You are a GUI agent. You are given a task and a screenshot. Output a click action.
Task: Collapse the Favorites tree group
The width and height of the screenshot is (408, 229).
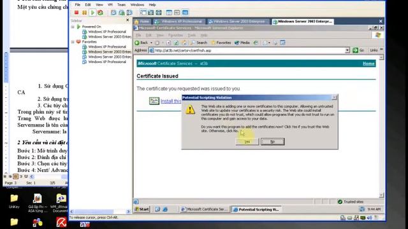(73, 42)
